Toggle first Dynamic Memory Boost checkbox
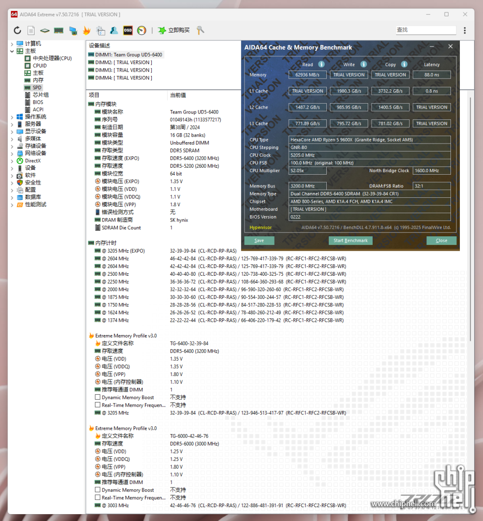The height and width of the screenshot is (521, 483). 98,397
